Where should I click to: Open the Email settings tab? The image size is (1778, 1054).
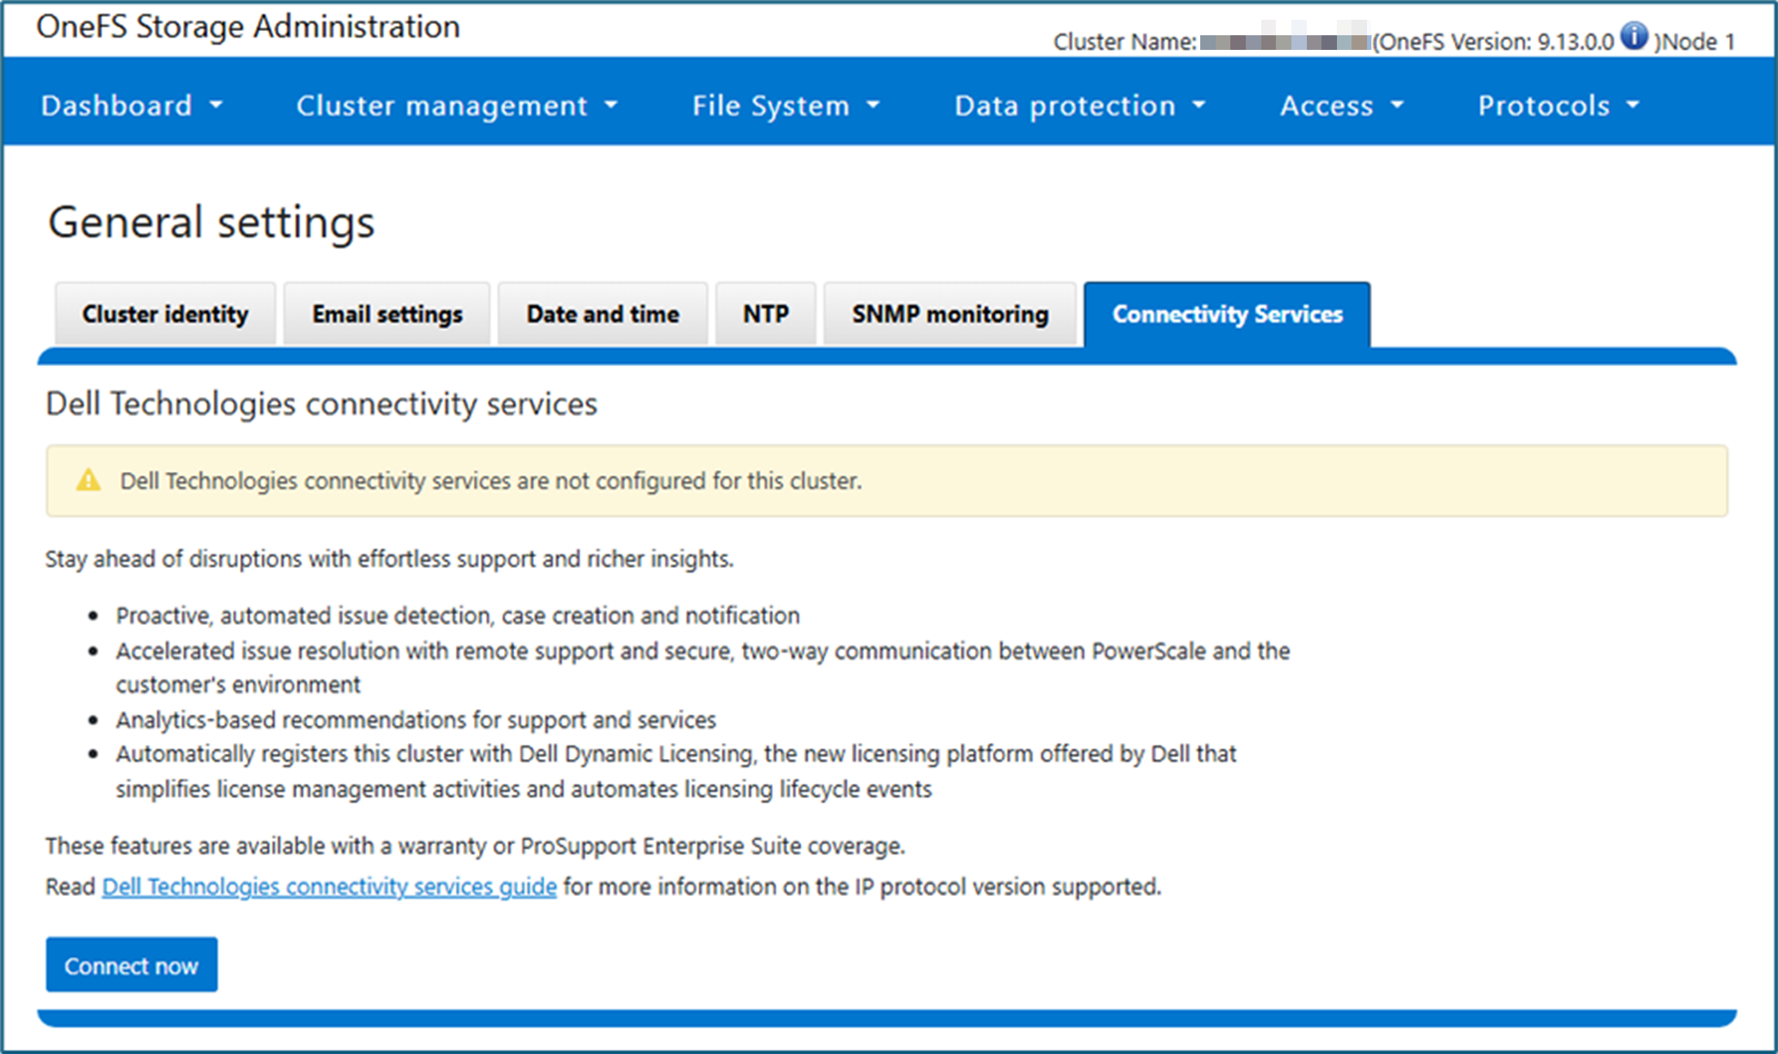click(x=387, y=315)
